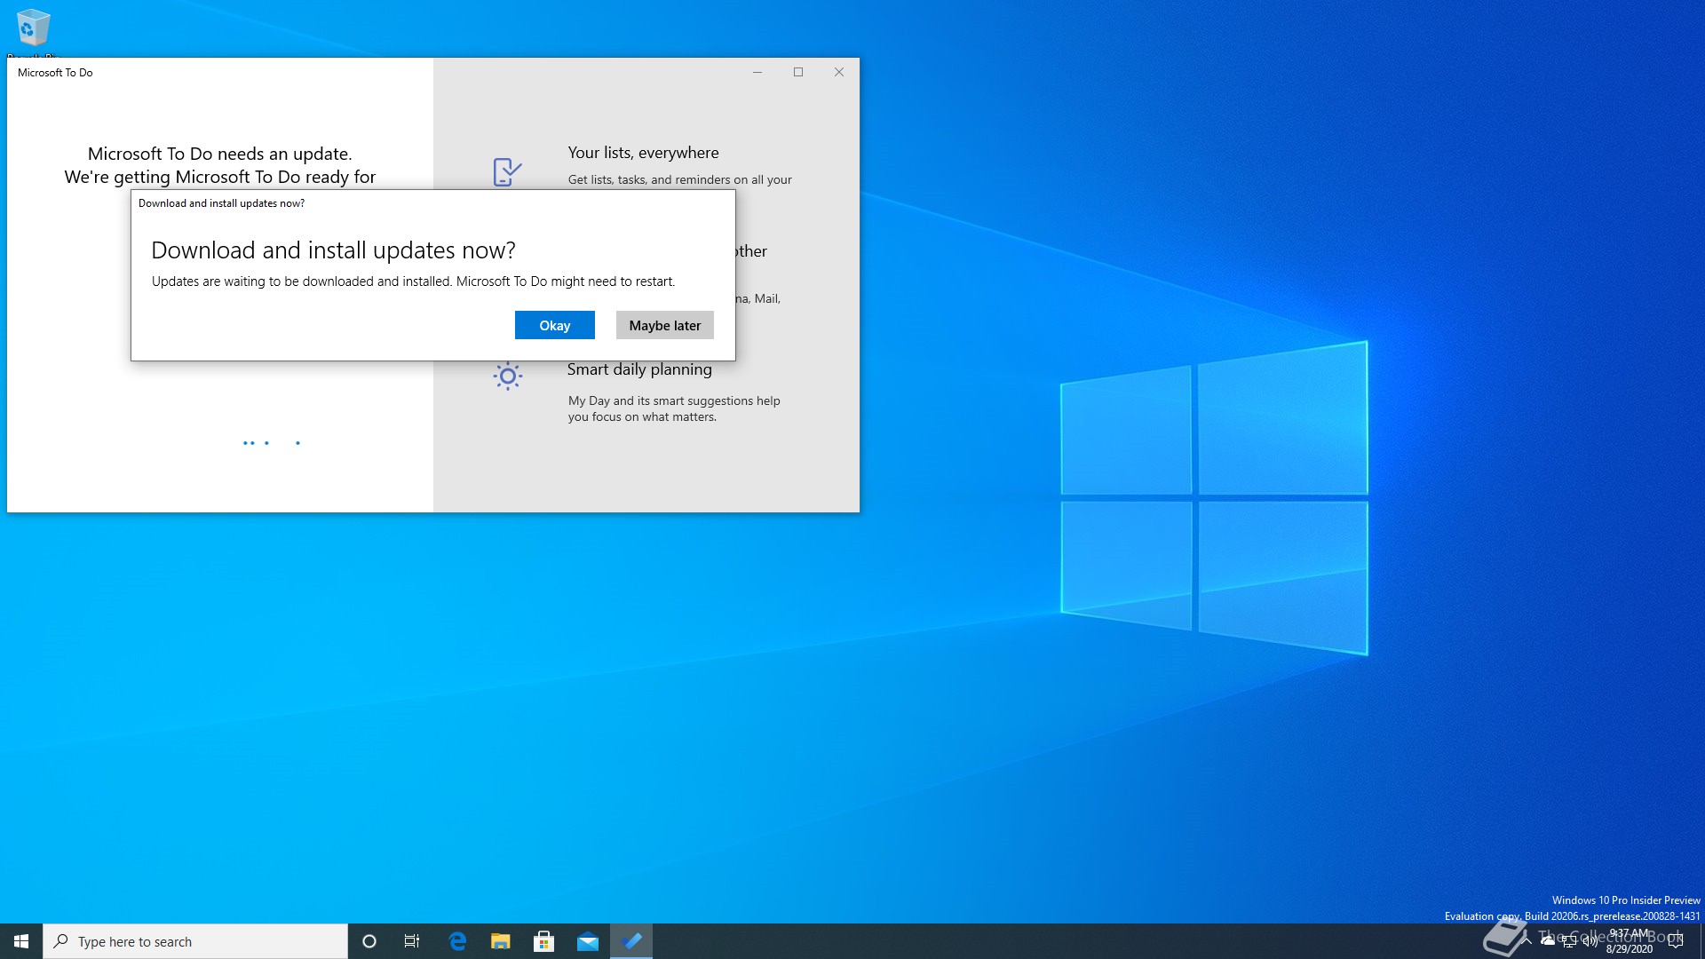
Task: Open the clock and date flyout
Action: [1629, 941]
